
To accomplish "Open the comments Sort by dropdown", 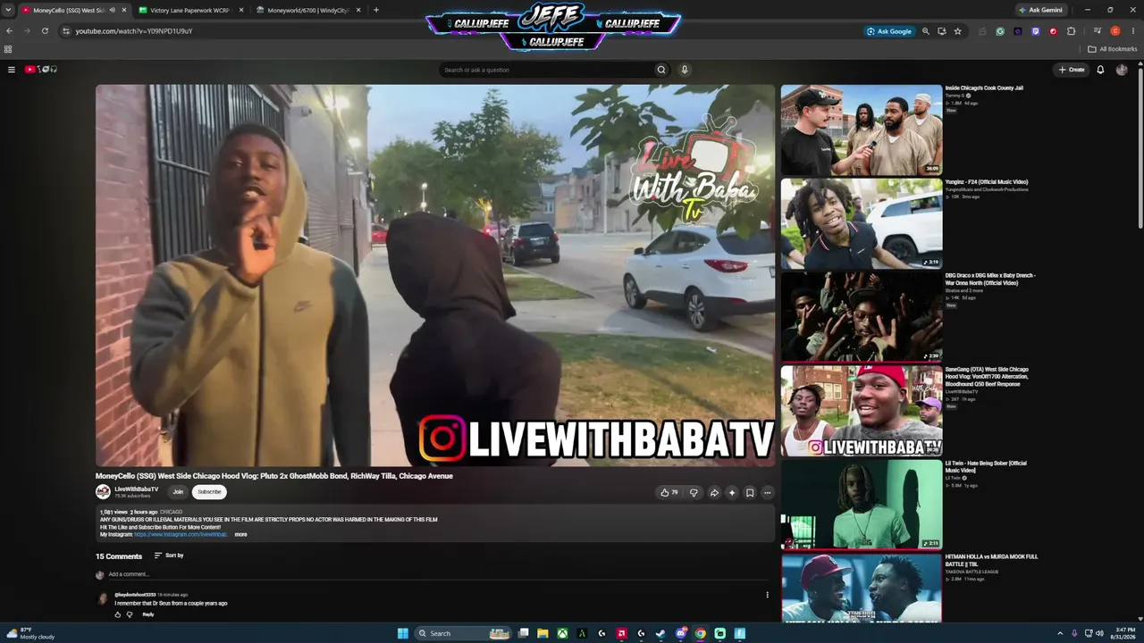I will pyautogui.click(x=169, y=555).
